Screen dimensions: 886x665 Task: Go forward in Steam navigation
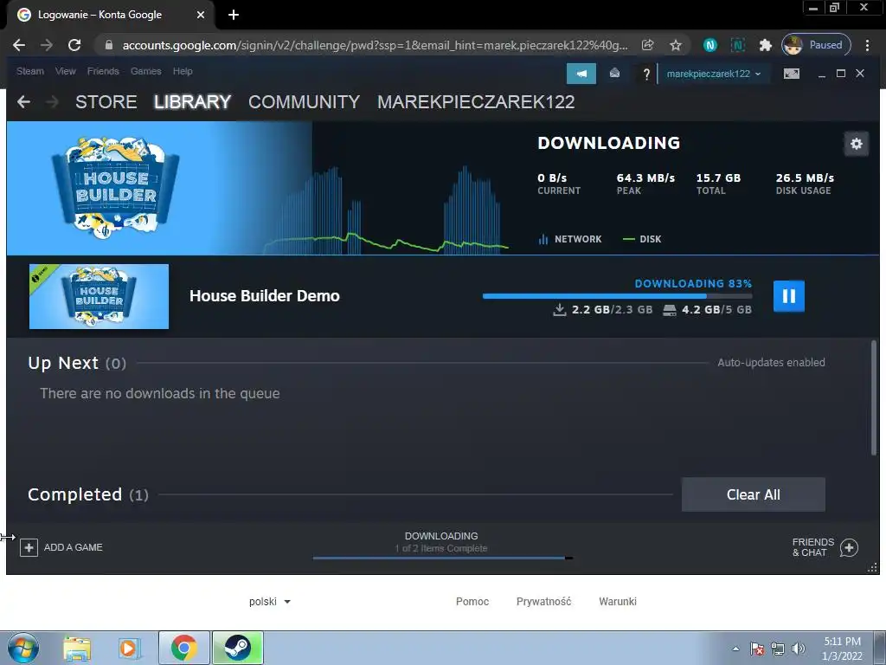tap(52, 102)
